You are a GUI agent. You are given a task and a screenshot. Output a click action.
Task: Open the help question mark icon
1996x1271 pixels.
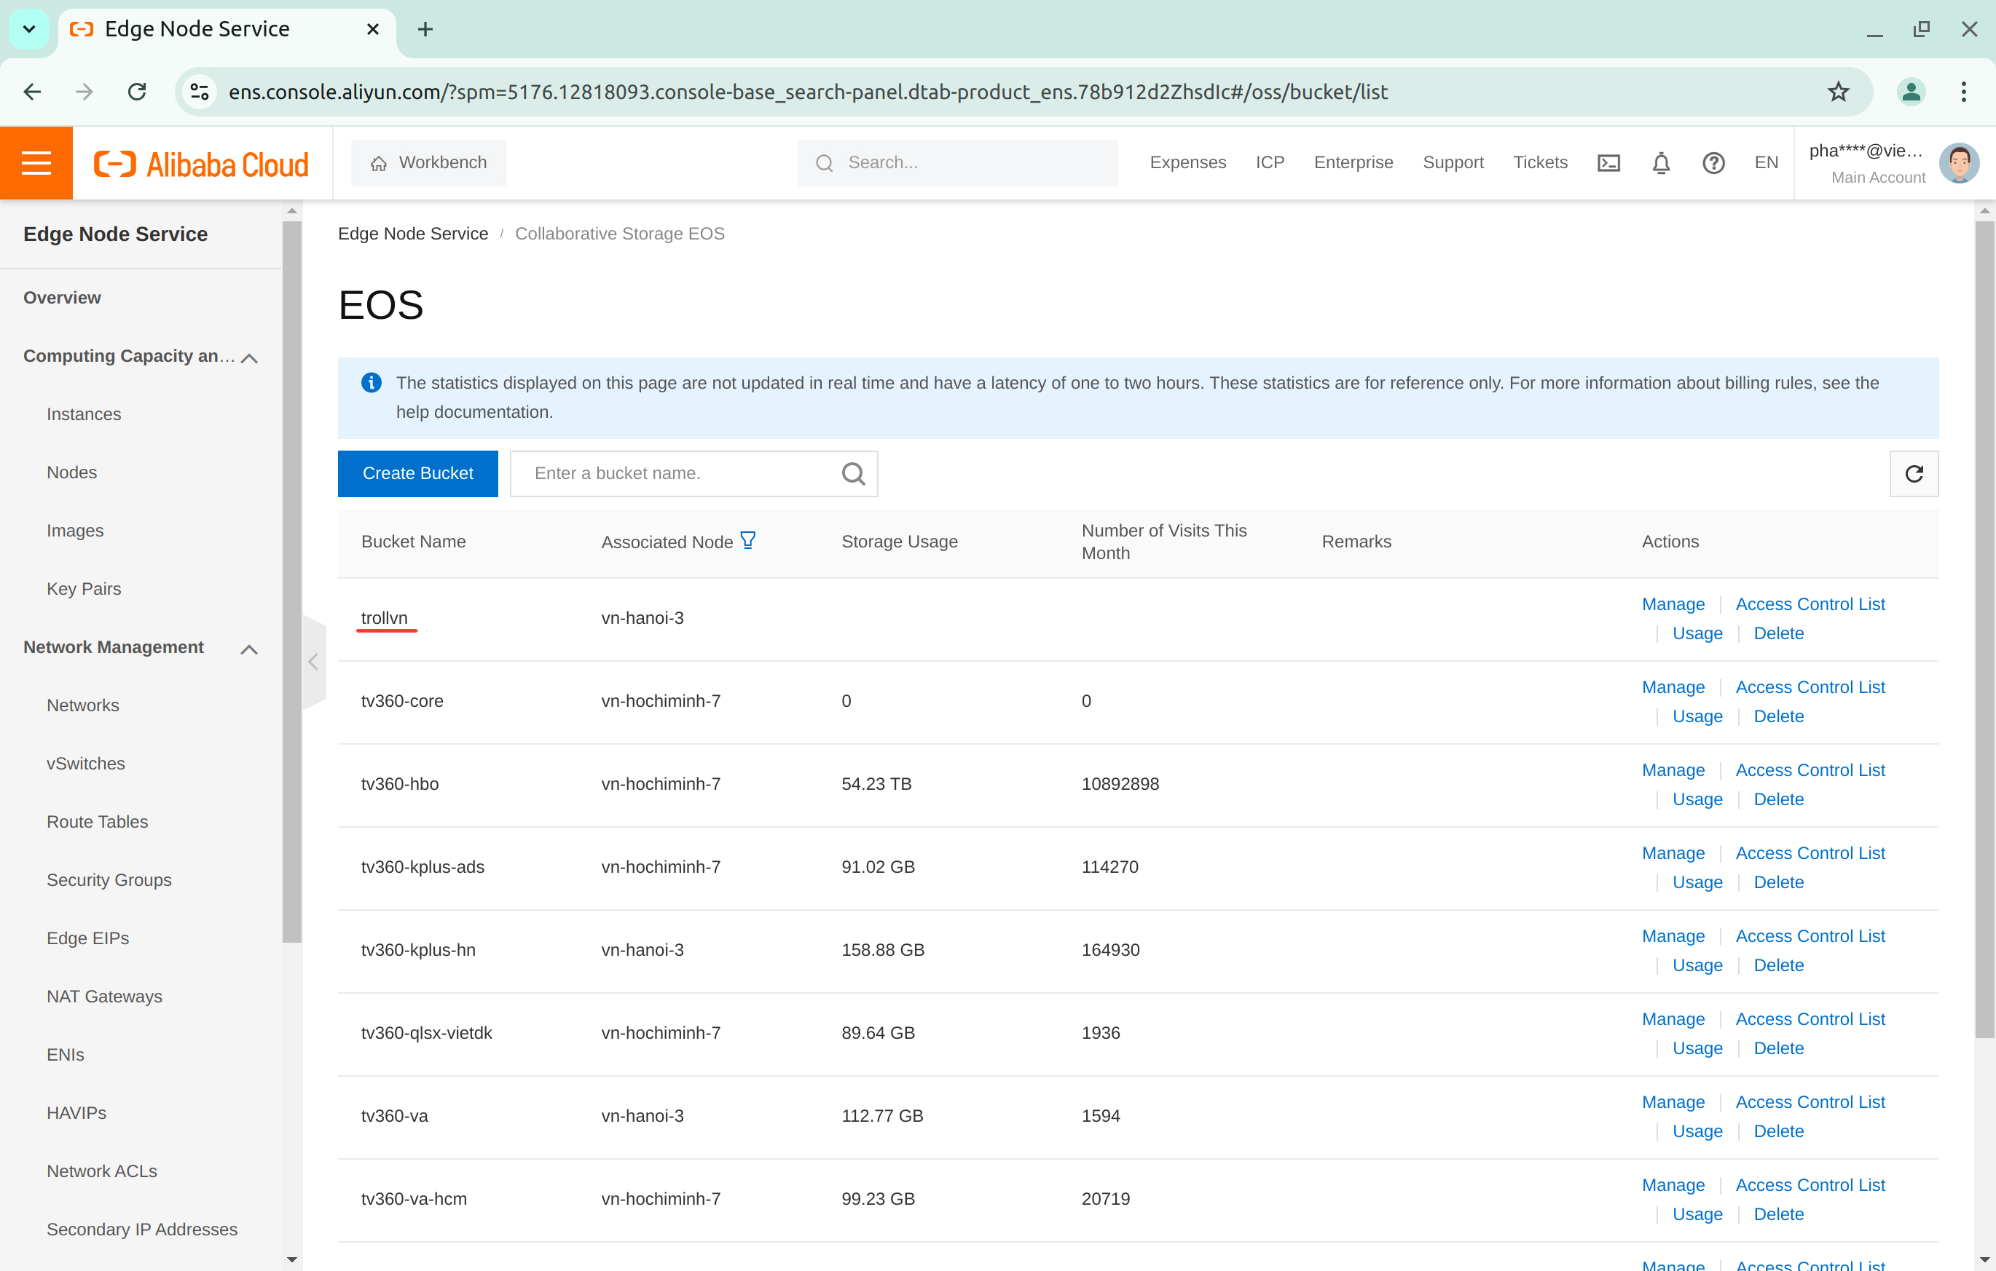click(x=1713, y=163)
